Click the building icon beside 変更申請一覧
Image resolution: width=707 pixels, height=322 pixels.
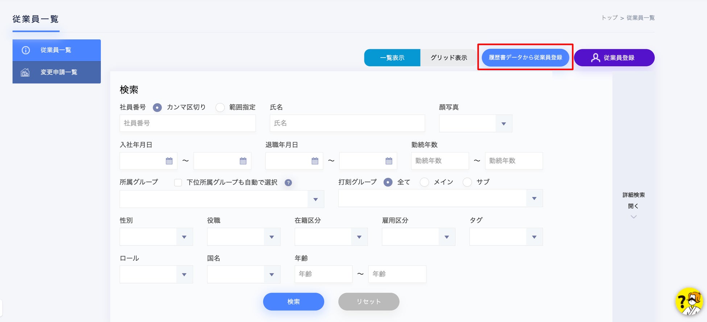tap(25, 72)
